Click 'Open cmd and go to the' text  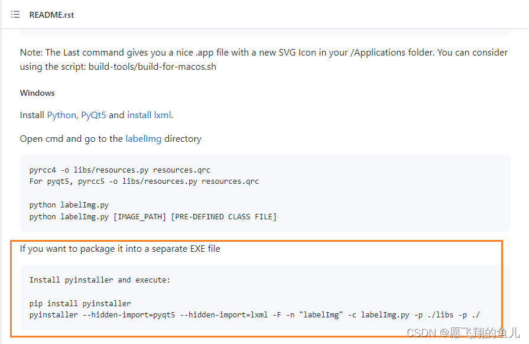click(x=71, y=139)
